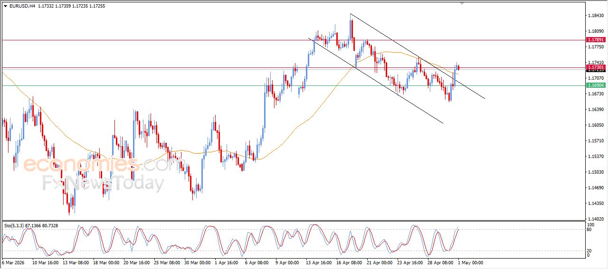Click the stochastic scale value 20
Image resolution: width=608 pixels, height=269 pixels.
tap(590, 250)
